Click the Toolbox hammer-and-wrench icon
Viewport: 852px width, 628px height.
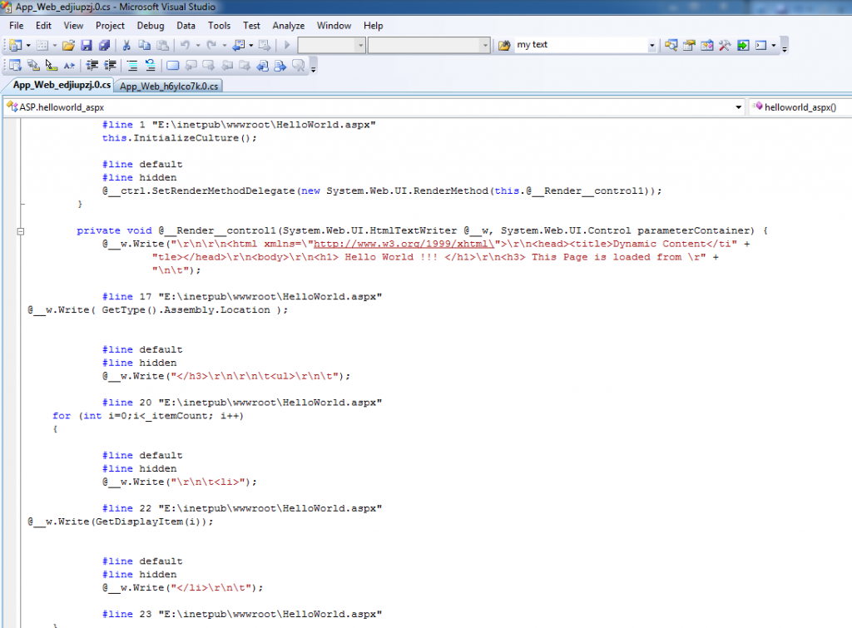point(724,45)
